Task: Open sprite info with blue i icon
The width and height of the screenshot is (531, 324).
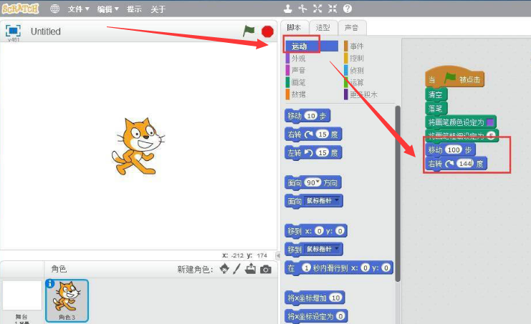Action: (x=49, y=283)
